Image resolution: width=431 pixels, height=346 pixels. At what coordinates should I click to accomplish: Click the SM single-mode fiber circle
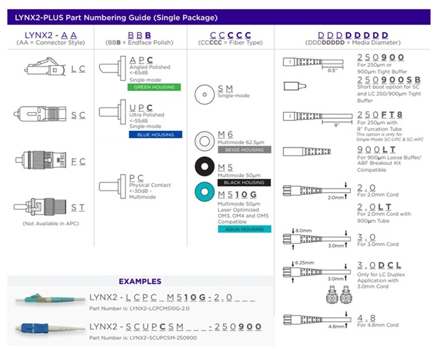pyautogui.click(x=203, y=94)
